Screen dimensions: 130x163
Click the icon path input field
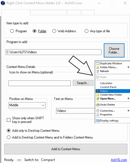coord(40,83)
